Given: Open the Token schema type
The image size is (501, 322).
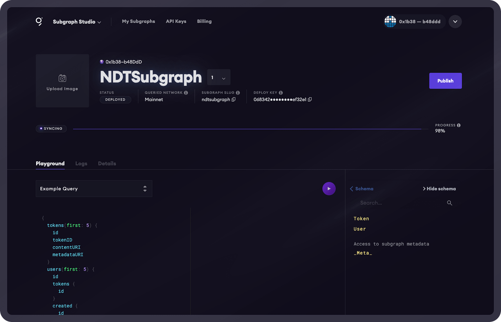Looking at the screenshot, I should click(x=361, y=218).
